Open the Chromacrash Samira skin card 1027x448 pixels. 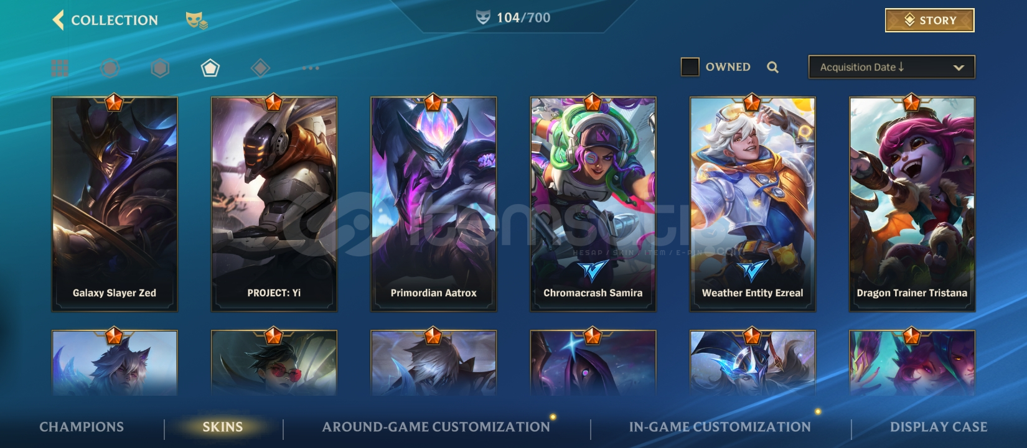click(593, 204)
